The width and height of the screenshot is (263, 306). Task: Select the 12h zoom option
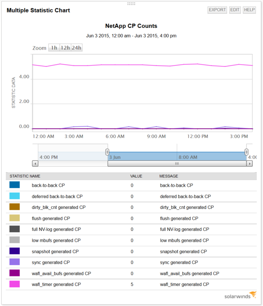65,48
